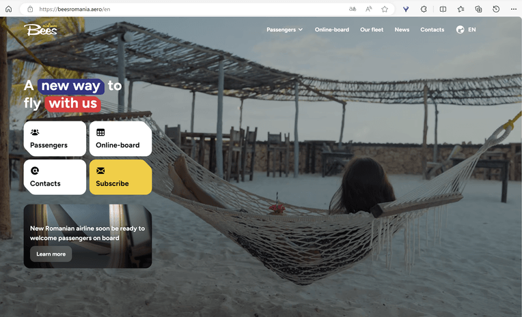Open Split screen icon
The image size is (522, 317).
[443, 9]
